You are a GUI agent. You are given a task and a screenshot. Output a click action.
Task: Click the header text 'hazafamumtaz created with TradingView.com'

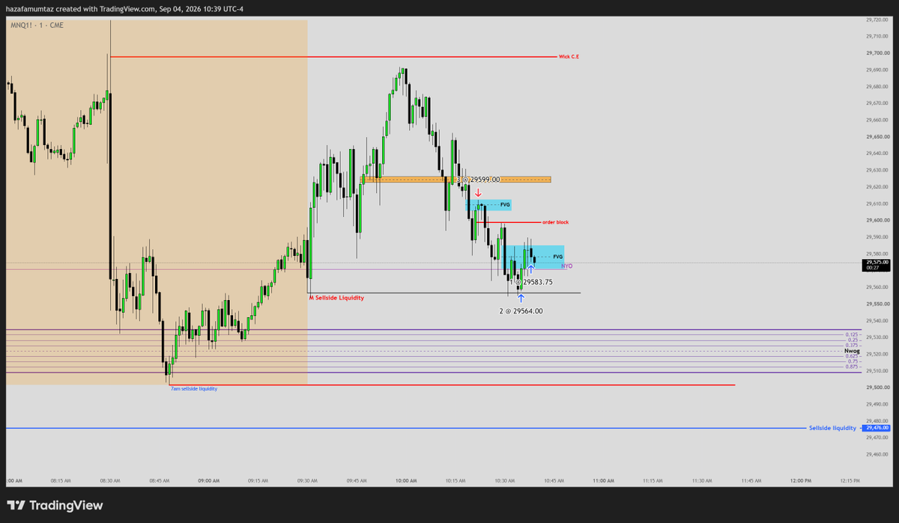(81, 8)
